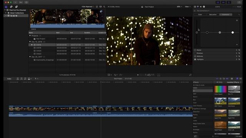Select the Color Board effect thumbnail
The image size is (246, 138).
(220, 89)
